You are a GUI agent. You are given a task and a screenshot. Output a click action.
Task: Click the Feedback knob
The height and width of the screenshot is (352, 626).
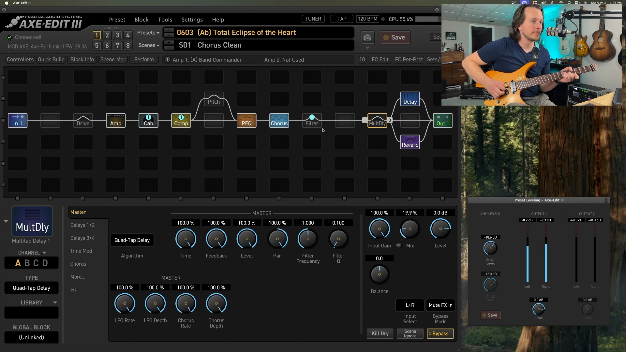coord(216,239)
